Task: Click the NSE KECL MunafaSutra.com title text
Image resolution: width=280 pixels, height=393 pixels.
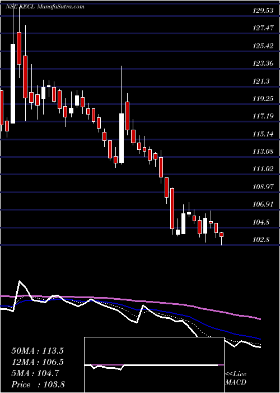Action: coord(45,7)
